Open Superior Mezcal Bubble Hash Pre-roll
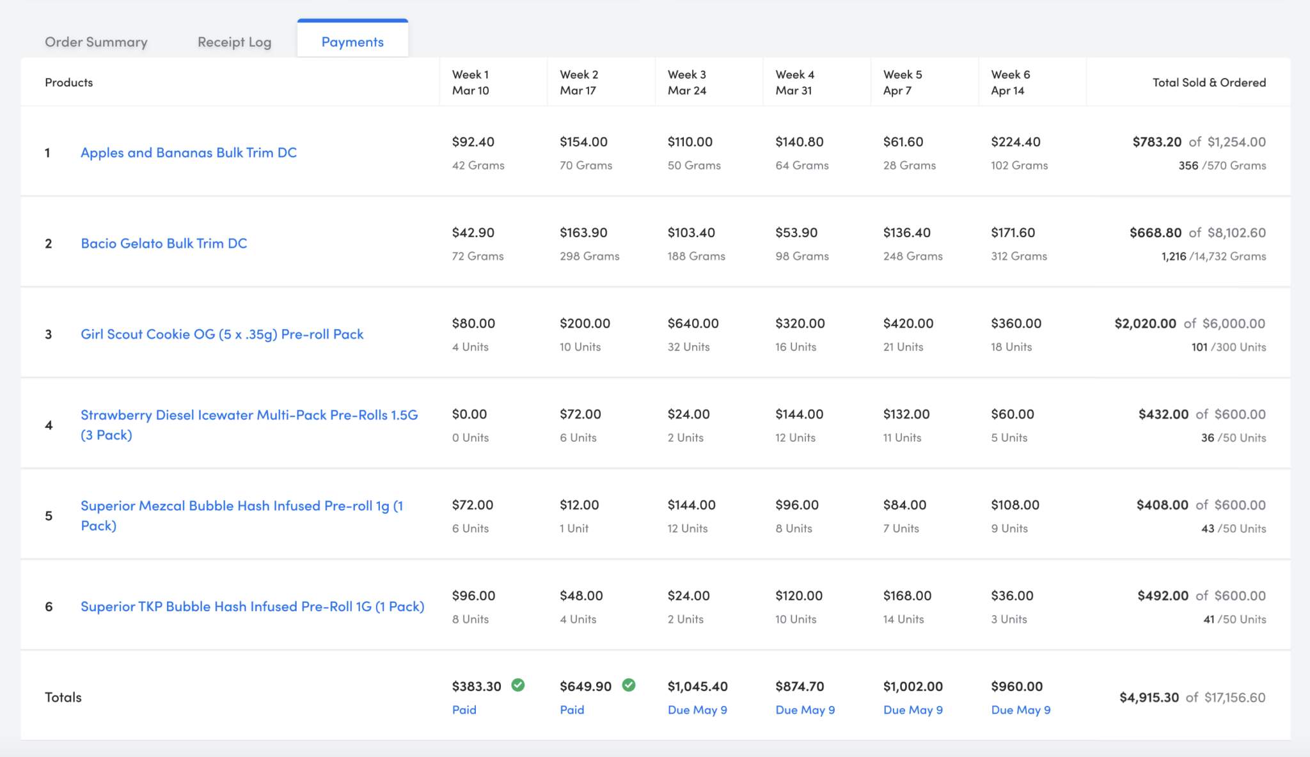The image size is (1310, 757). click(242, 505)
